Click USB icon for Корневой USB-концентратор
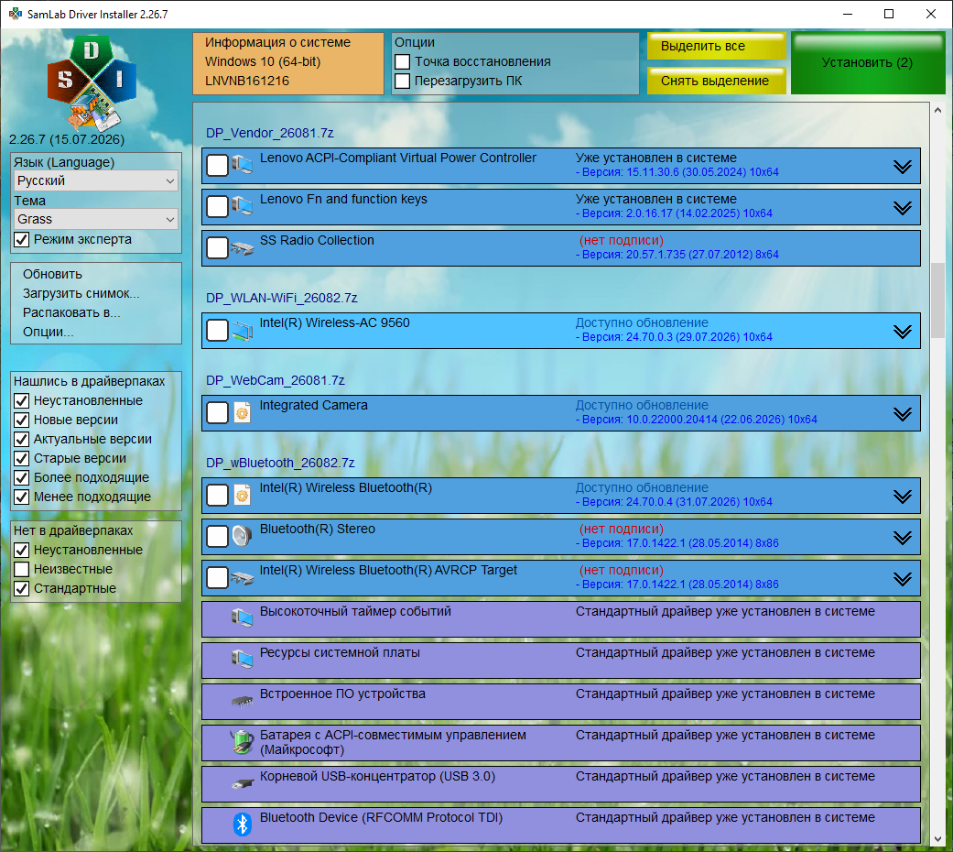The image size is (953, 852). coord(242,783)
